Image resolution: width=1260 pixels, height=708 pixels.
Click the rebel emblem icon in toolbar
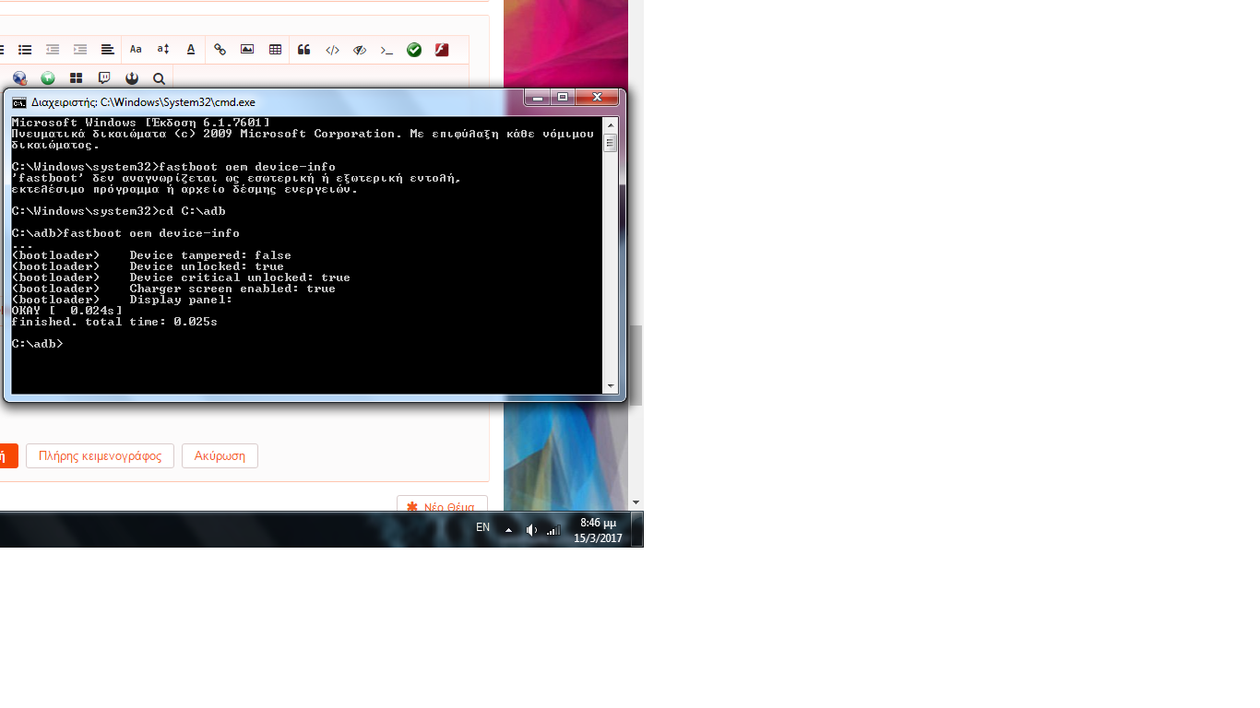pos(132,78)
